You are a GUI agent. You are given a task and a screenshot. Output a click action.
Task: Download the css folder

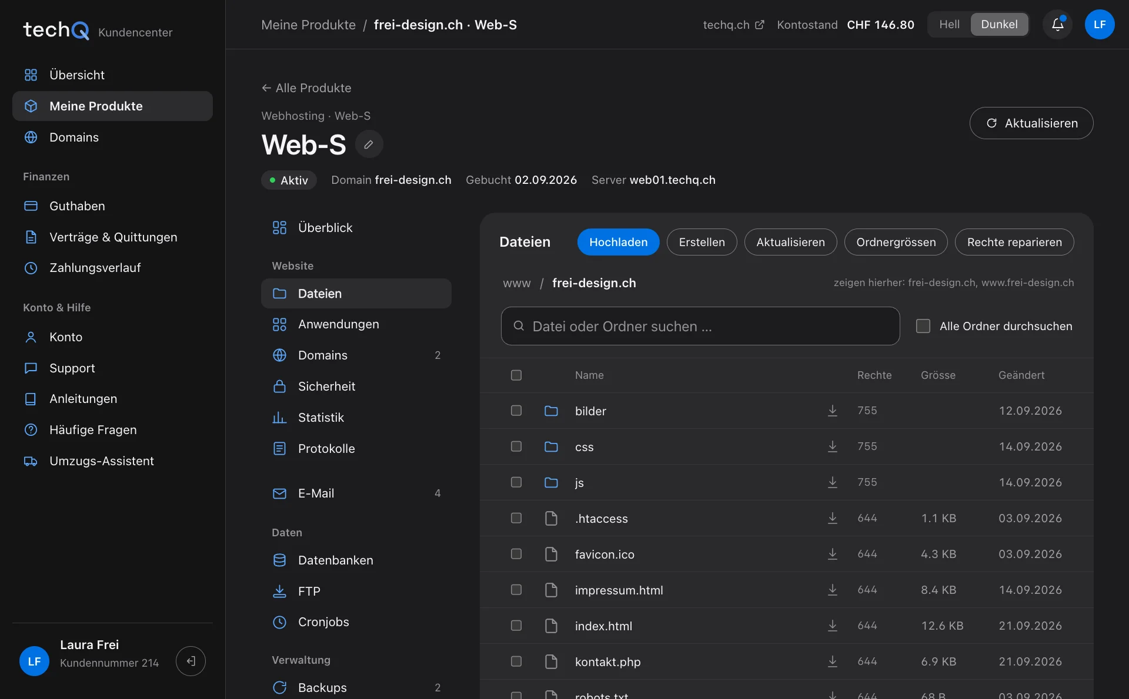833,446
